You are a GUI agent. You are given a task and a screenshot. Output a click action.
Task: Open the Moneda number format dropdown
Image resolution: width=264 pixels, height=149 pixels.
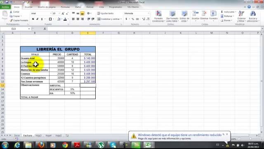coord(148,13)
